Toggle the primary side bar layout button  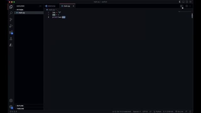(180, 2)
